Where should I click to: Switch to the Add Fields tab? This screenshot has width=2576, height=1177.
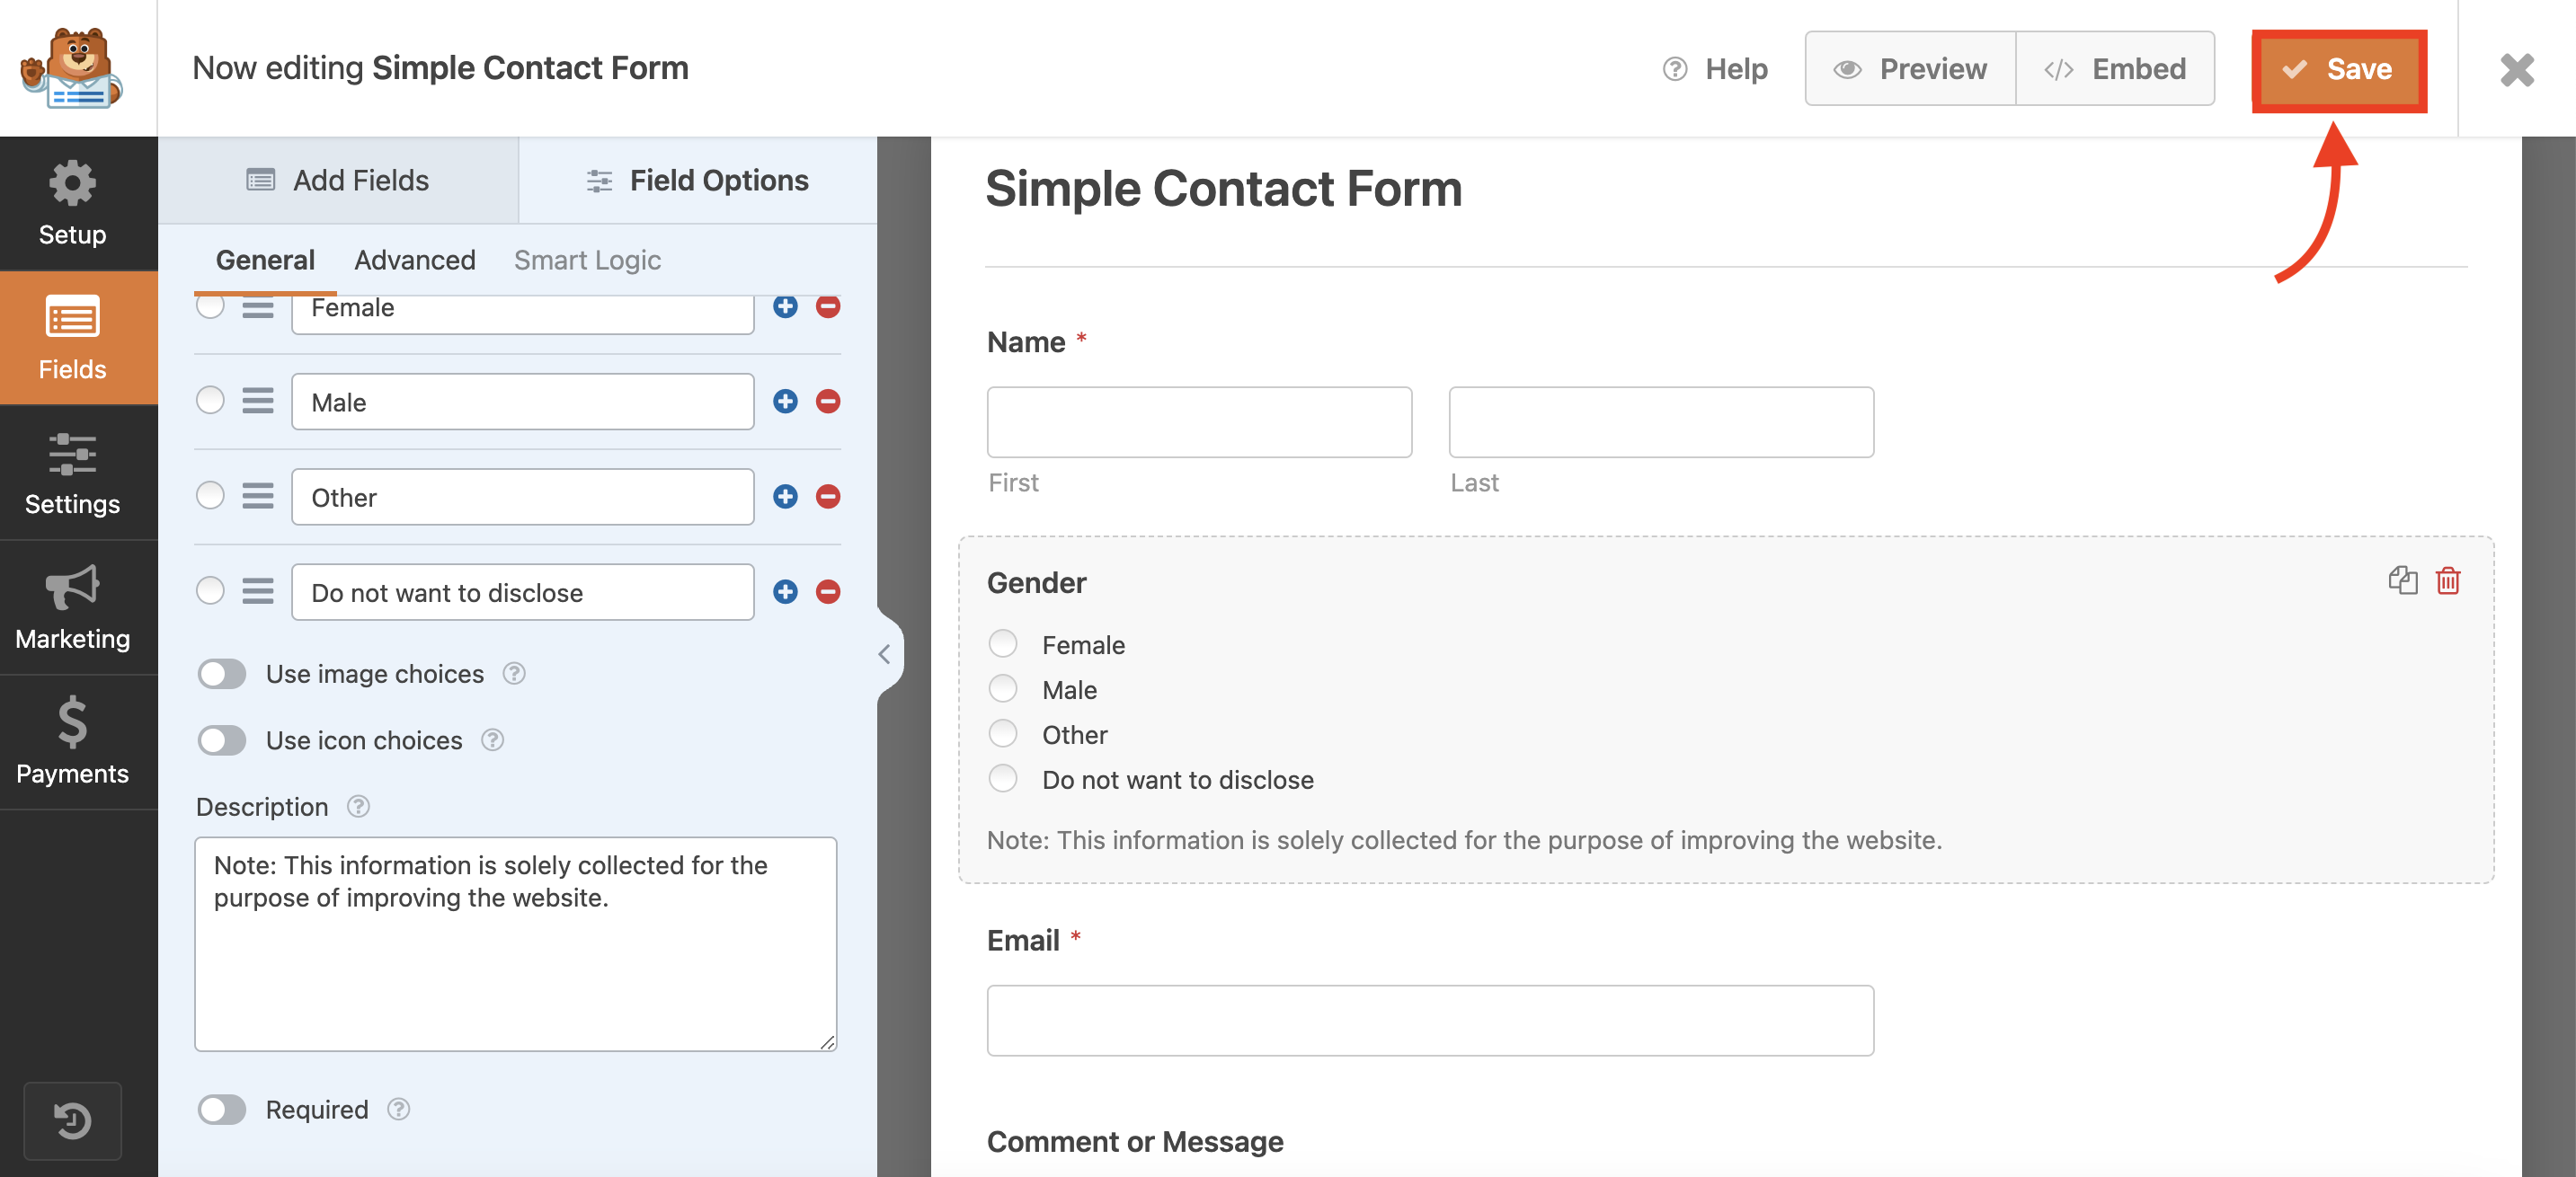(x=339, y=179)
